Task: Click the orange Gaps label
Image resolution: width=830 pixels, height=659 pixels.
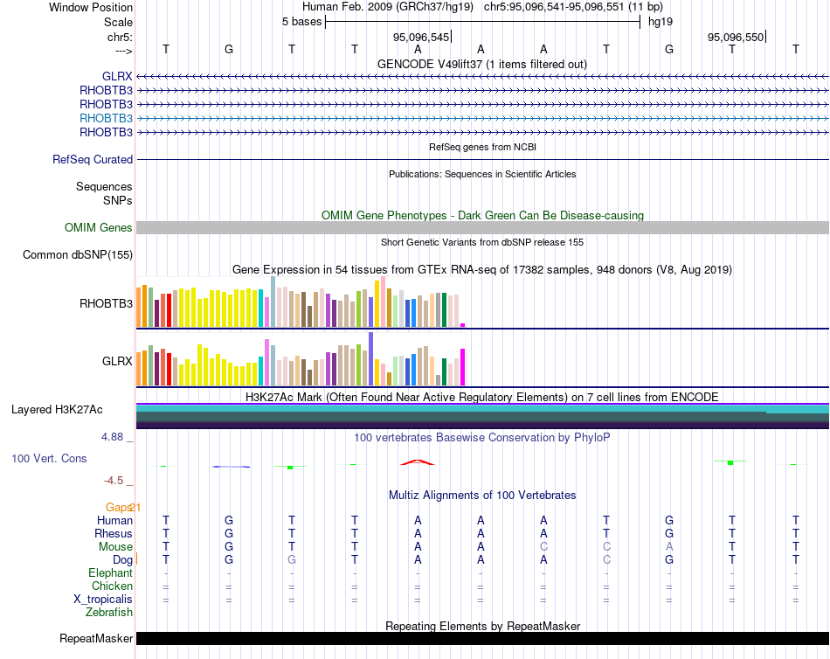Action: coord(117,508)
